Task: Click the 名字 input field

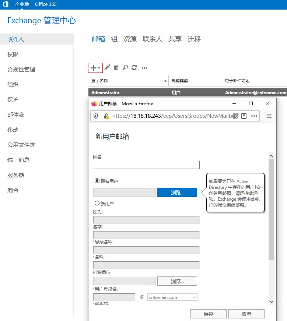Action: (x=146, y=235)
